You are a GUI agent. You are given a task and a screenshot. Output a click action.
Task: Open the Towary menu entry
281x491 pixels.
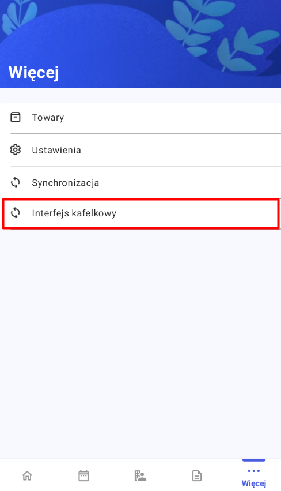[140, 118]
